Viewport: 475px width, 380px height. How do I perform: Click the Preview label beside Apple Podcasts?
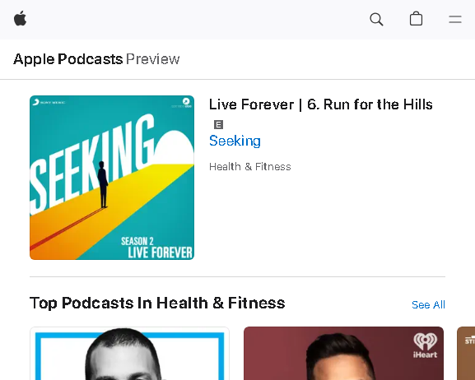152,59
